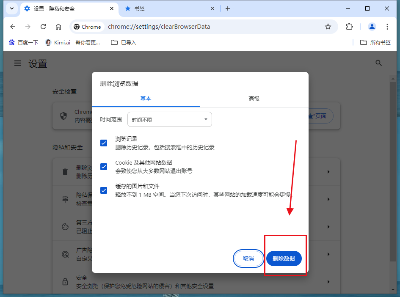
Task: Click the back navigation arrow
Action: 13,27
